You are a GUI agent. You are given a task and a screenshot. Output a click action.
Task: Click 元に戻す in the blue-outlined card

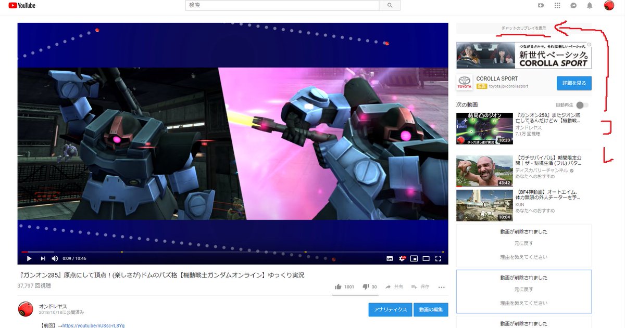tap(523, 289)
